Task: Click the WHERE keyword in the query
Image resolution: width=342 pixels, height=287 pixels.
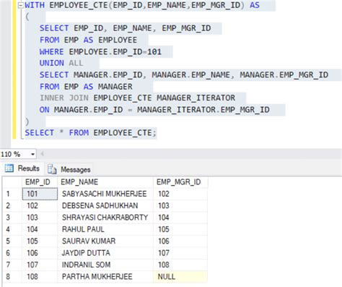Action: coord(52,51)
